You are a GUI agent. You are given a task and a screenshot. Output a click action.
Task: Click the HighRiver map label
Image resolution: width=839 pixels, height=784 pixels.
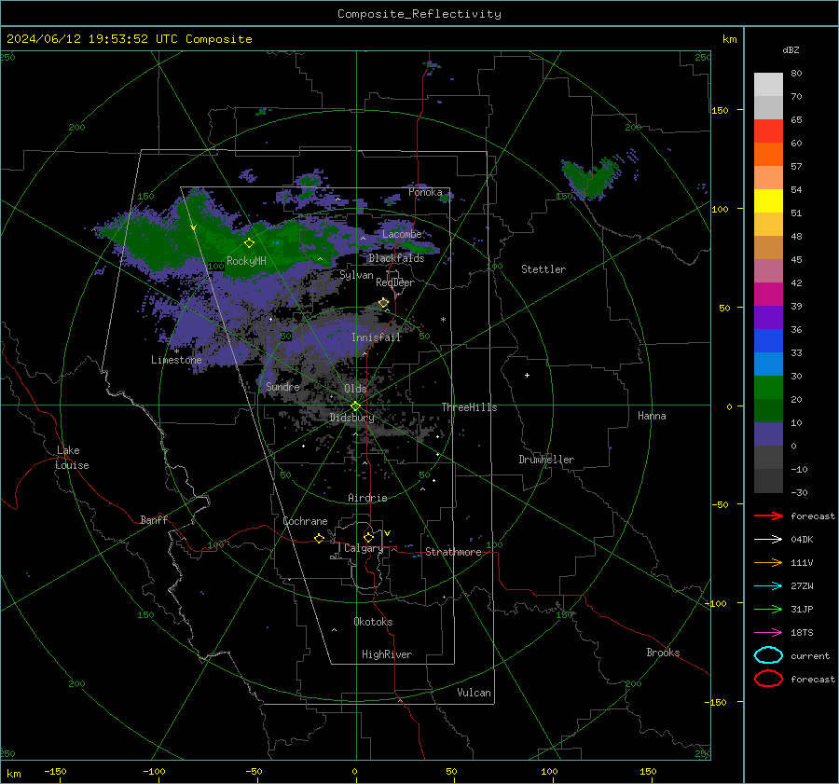(x=387, y=654)
